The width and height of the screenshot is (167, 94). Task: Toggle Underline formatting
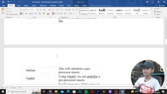(x=26, y=14)
